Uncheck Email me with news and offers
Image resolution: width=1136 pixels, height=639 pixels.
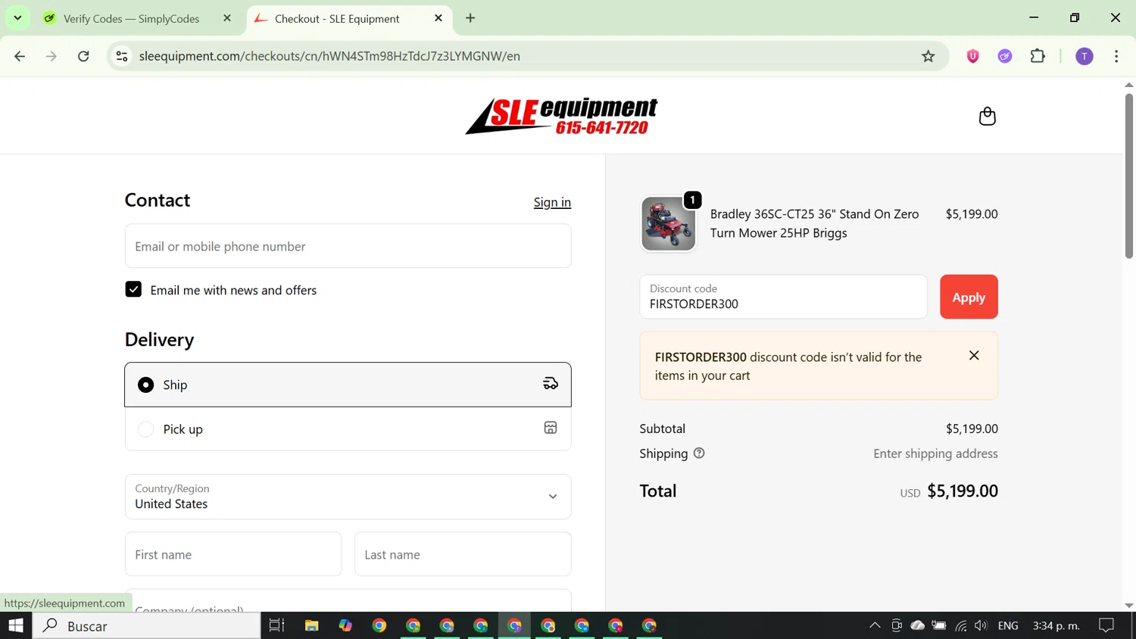tap(133, 289)
